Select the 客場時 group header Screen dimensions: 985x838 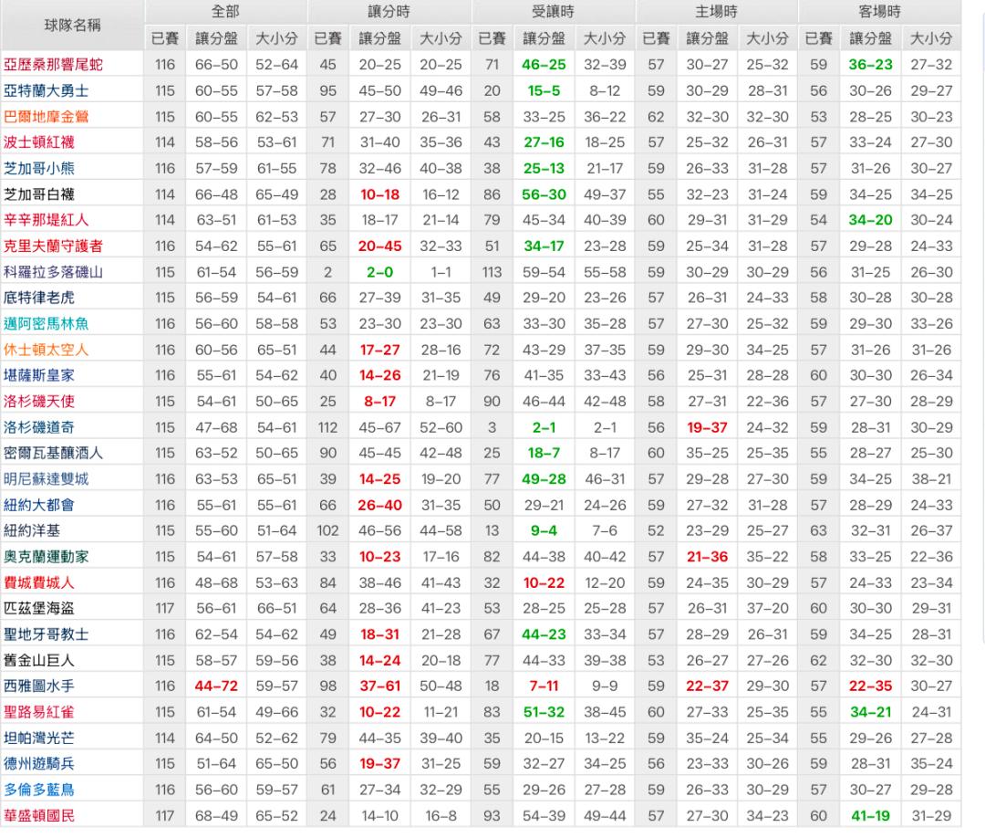(879, 11)
